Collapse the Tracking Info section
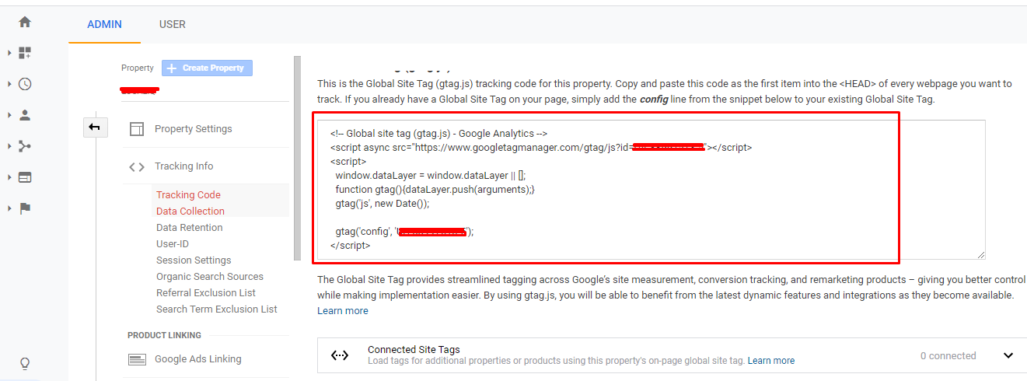1027x381 pixels. pos(183,166)
